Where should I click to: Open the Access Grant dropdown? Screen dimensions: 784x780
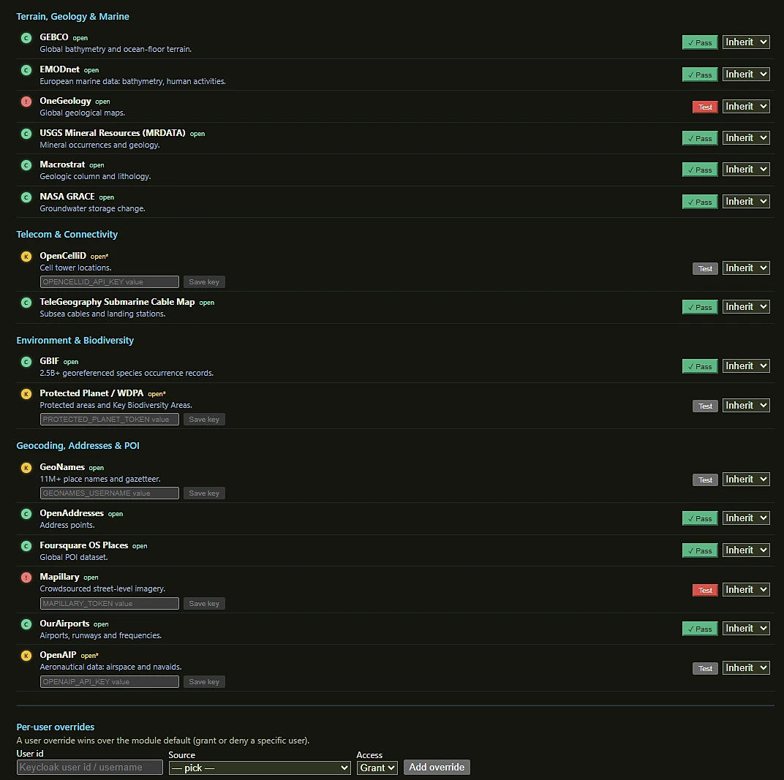coord(377,768)
